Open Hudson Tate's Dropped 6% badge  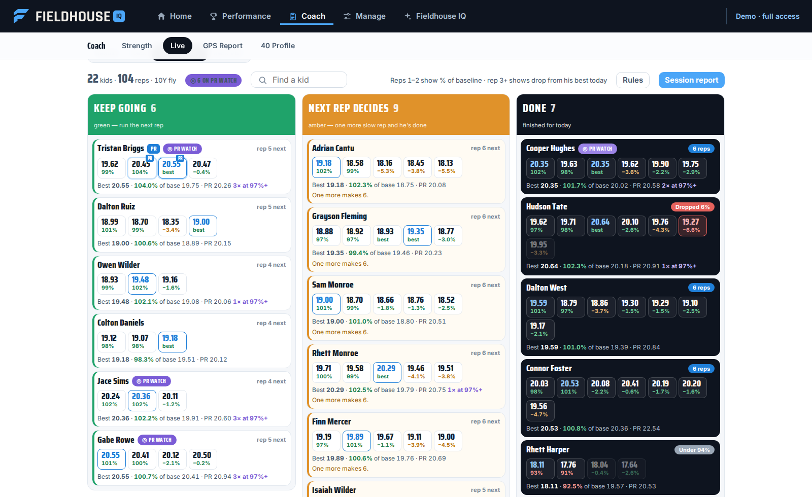[693, 207]
